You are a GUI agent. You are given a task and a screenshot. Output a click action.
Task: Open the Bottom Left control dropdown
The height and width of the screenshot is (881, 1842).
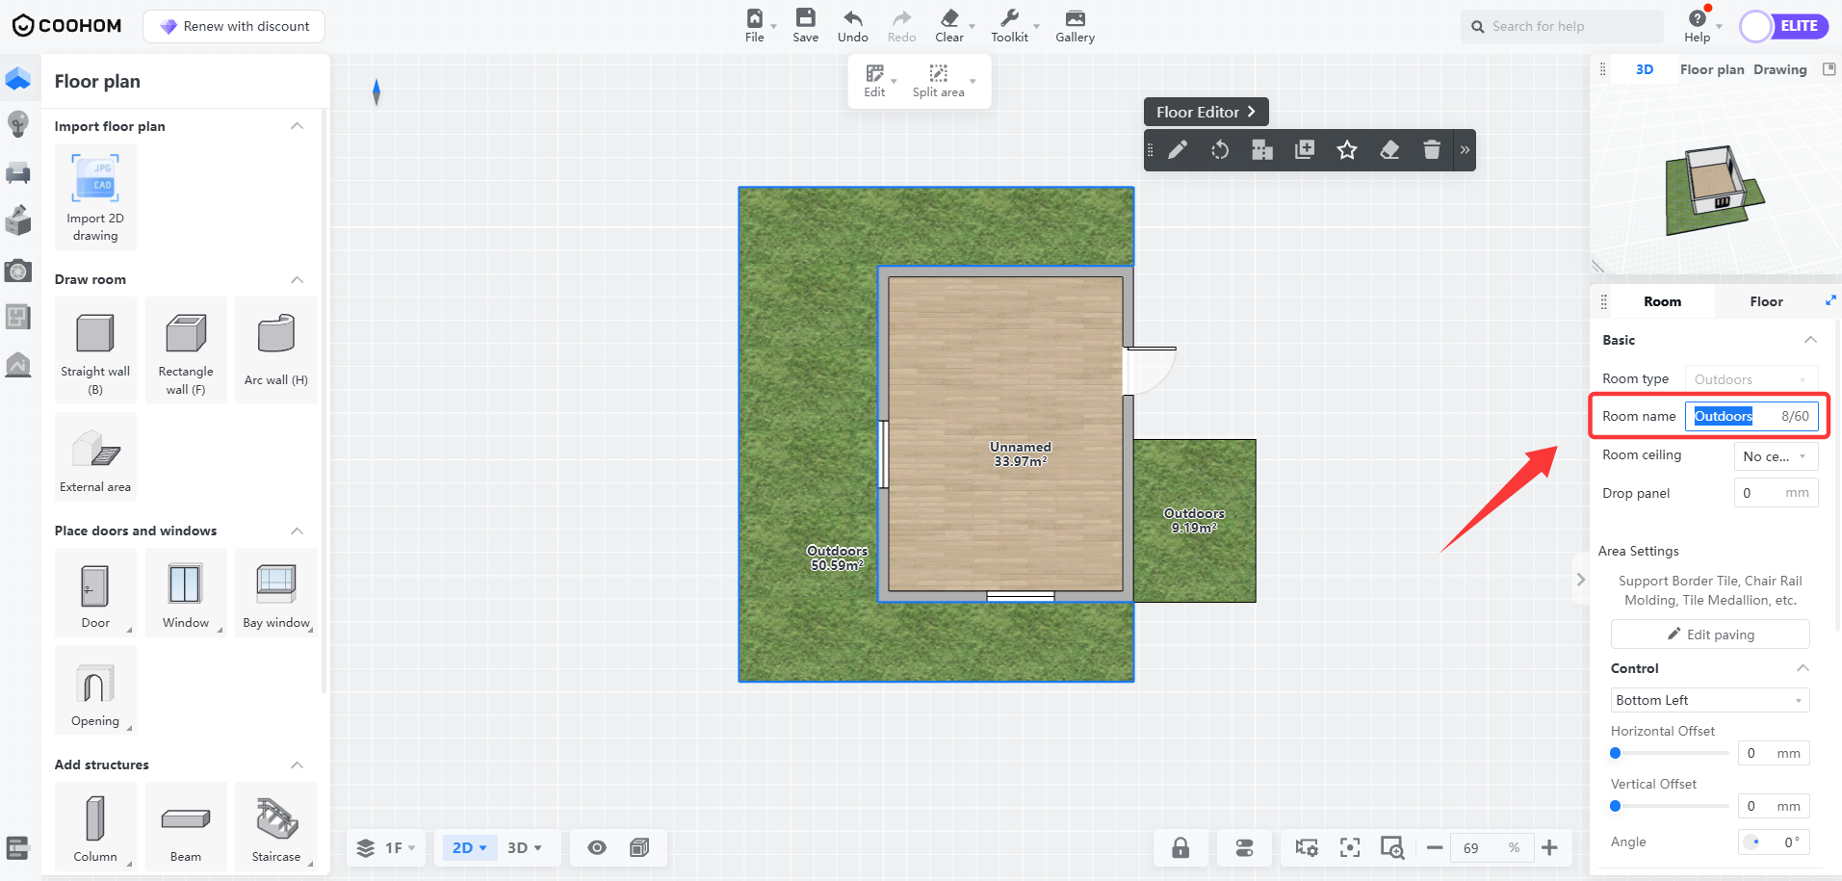click(x=1709, y=700)
